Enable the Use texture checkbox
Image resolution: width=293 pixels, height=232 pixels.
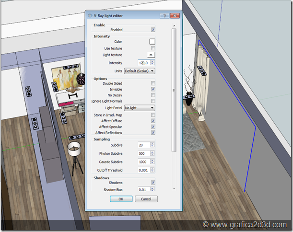pyautogui.click(x=153, y=48)
